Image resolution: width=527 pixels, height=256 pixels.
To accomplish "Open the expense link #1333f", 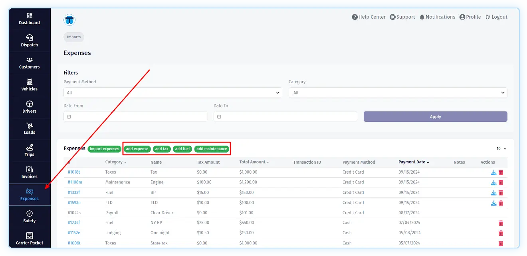I will click(x=74, y=193).
